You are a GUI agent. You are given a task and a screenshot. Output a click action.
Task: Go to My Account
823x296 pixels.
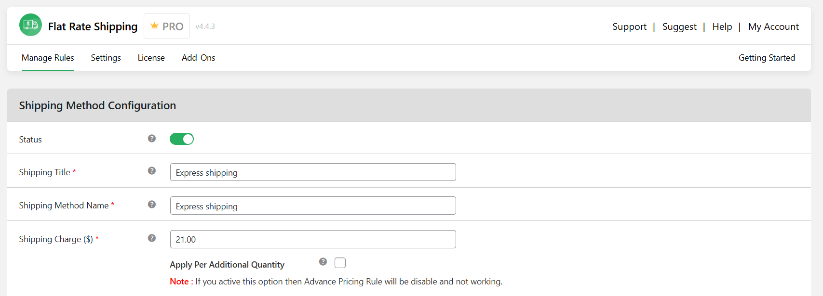click(x=773, y=26)
